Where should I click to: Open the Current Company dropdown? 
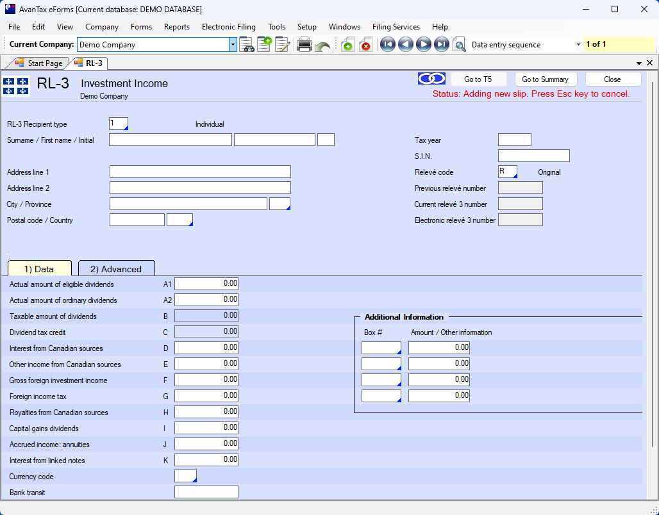coord(233,45)
